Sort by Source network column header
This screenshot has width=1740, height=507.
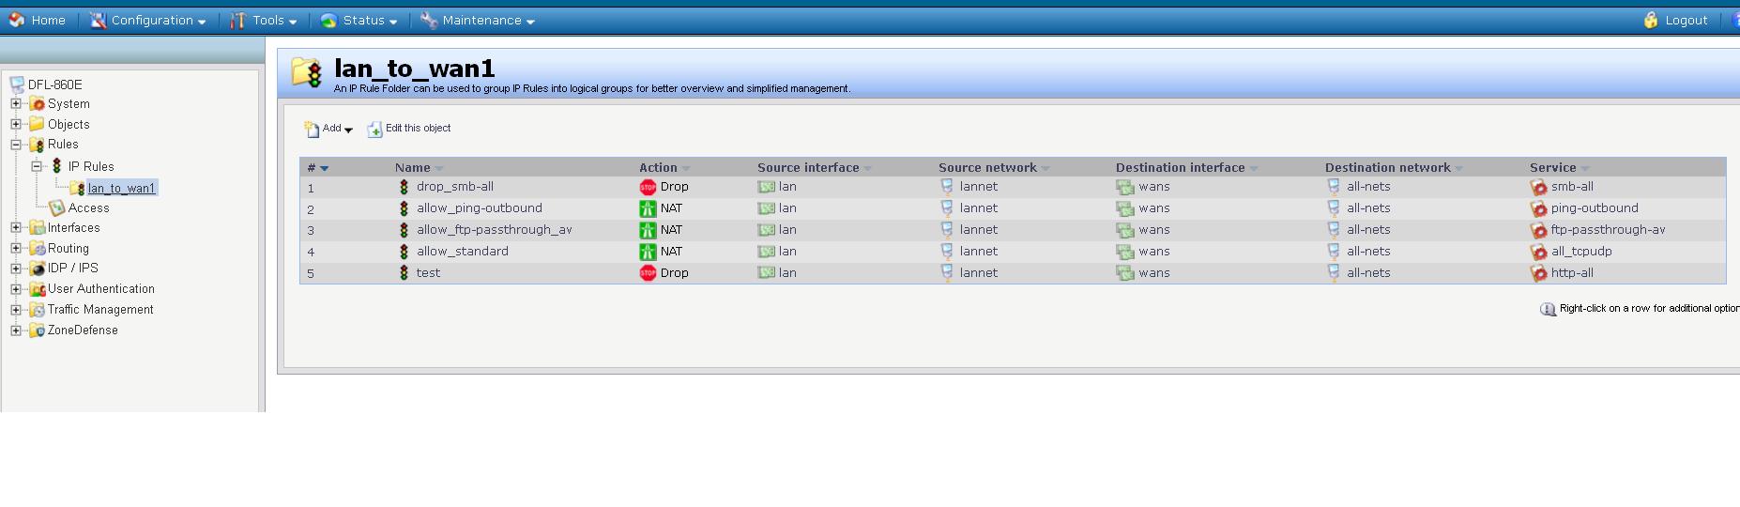(x=994, y=168)
